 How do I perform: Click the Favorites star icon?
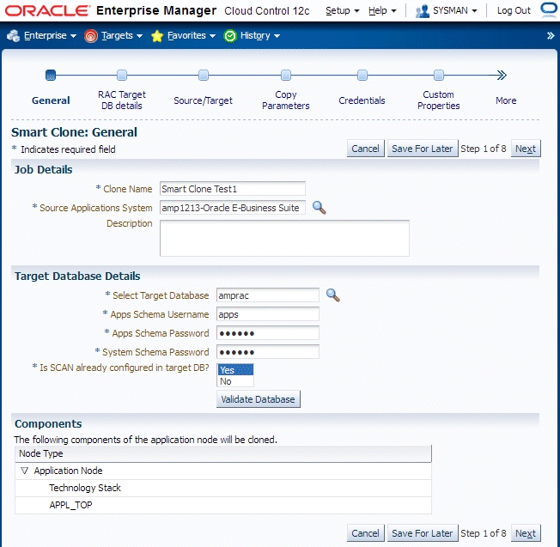coord(157,36)
